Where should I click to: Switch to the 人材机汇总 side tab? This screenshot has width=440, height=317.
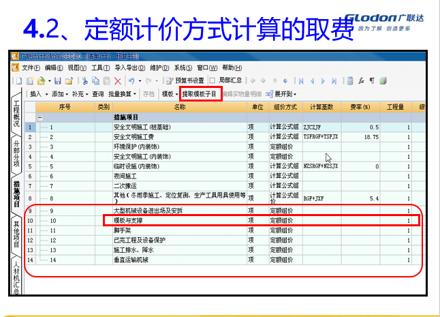pyautogui.click(x=16, y=278)
